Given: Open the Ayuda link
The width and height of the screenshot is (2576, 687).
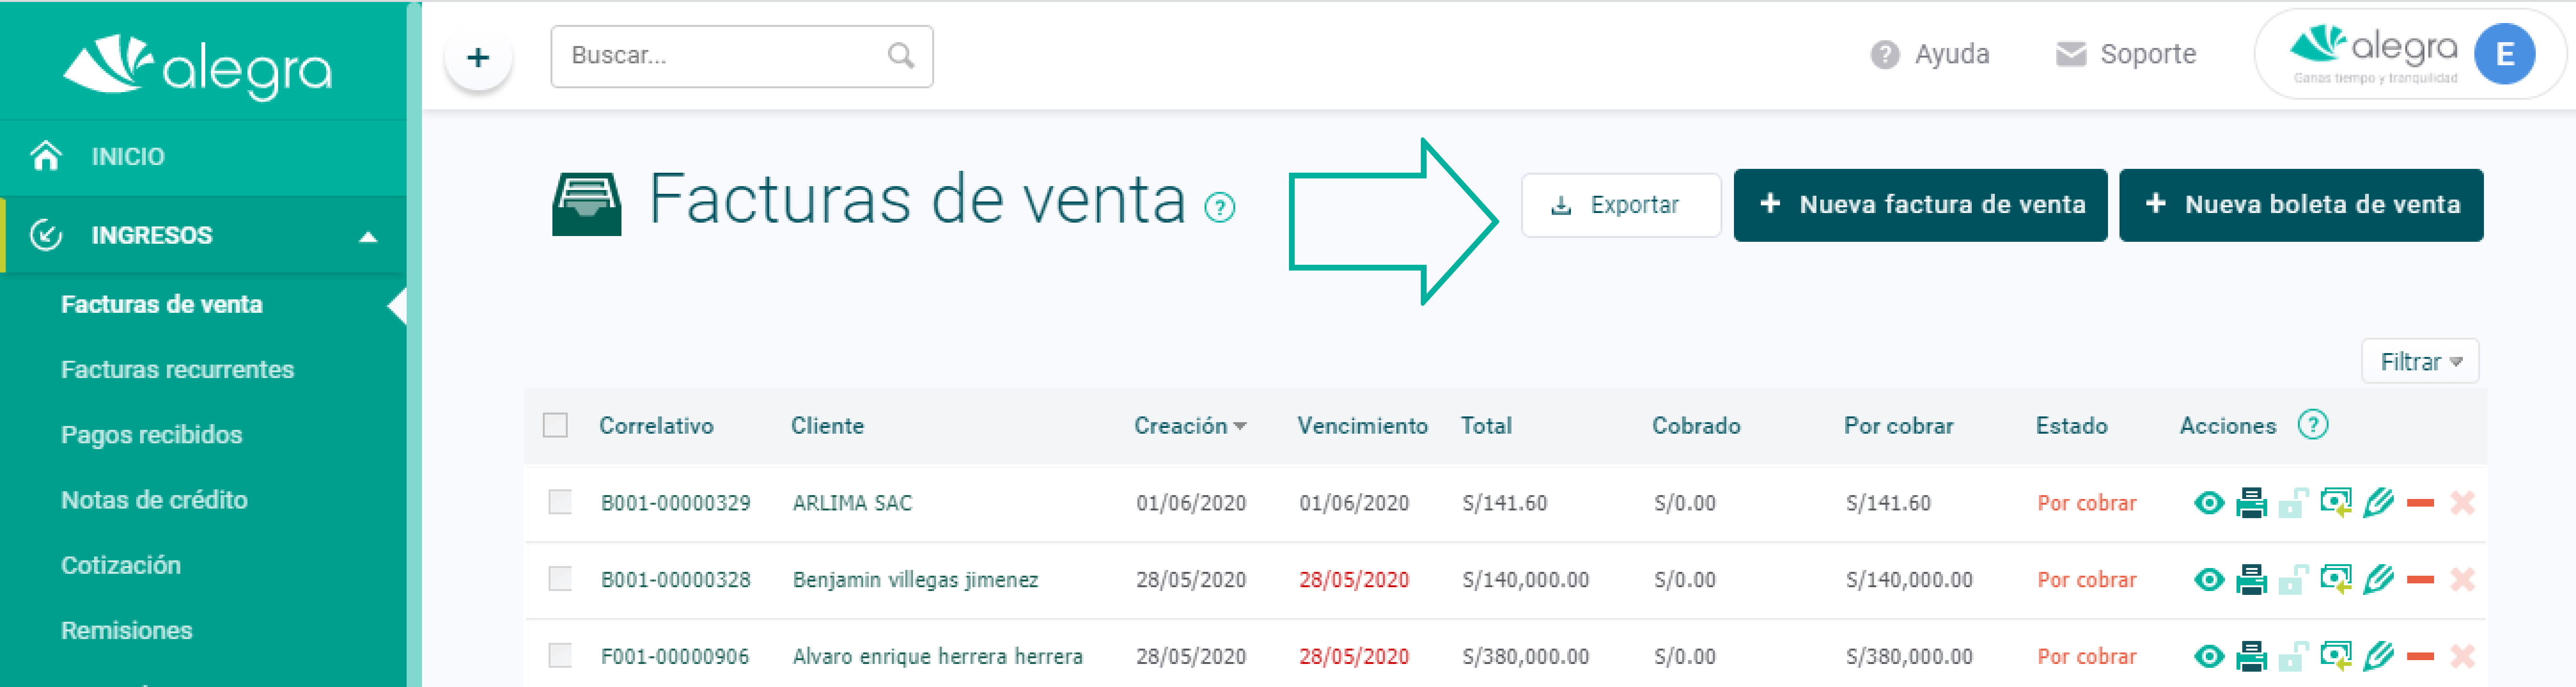Looking at the screenshot, I should point(1929,54).
